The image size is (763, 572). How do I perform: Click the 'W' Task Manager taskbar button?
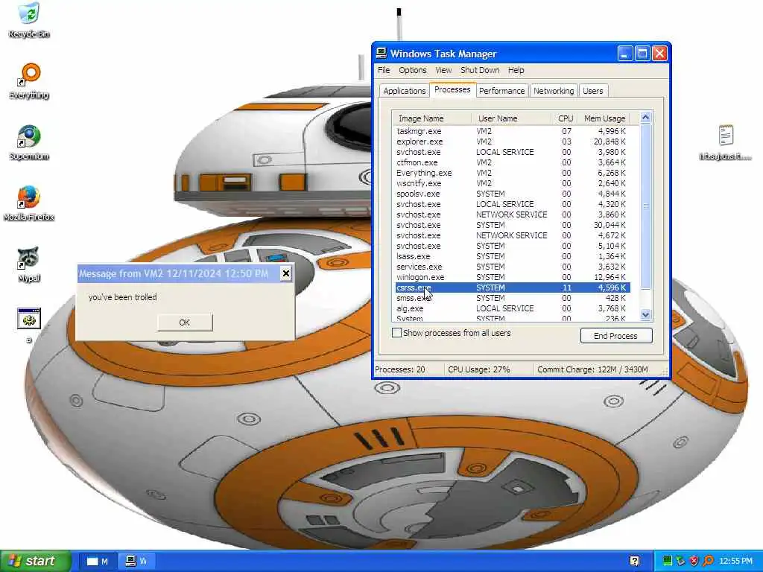tap(137, 562)
